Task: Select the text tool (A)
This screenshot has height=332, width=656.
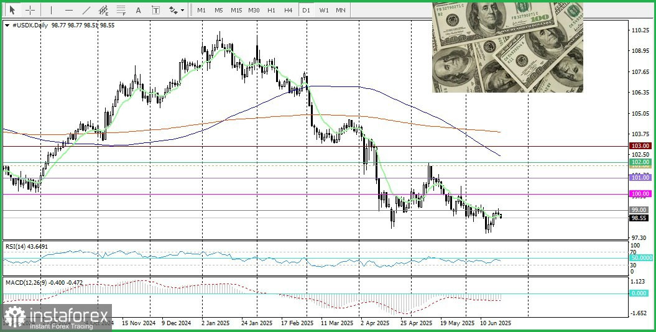Action: [x=138, y=10]
